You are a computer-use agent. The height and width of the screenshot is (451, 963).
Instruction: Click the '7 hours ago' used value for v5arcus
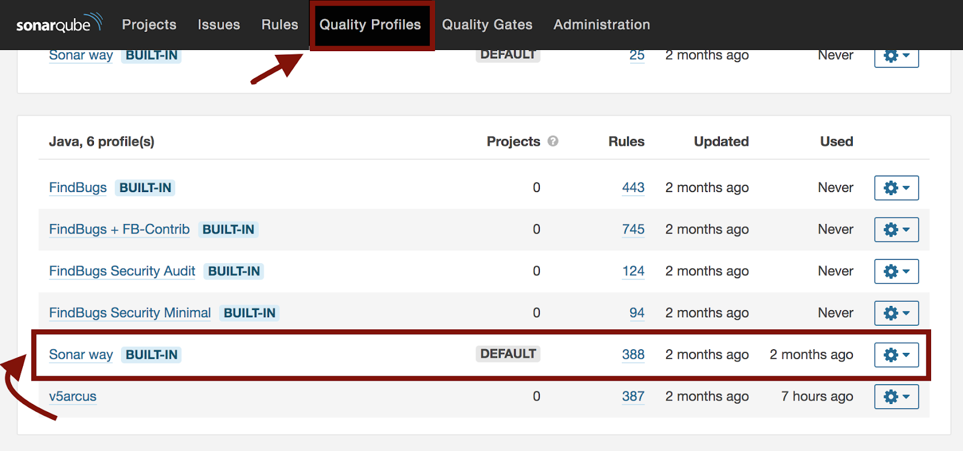point(817,396)
